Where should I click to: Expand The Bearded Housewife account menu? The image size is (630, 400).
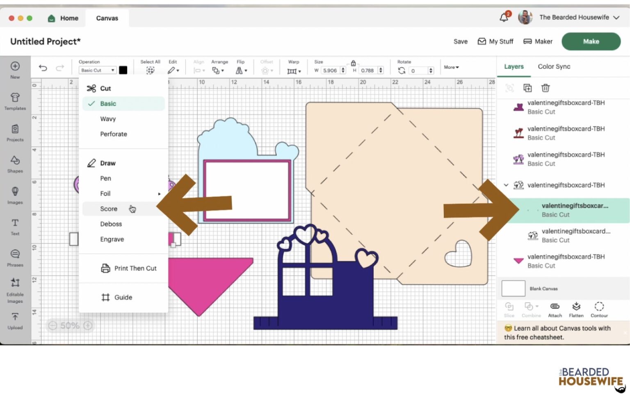616,18
